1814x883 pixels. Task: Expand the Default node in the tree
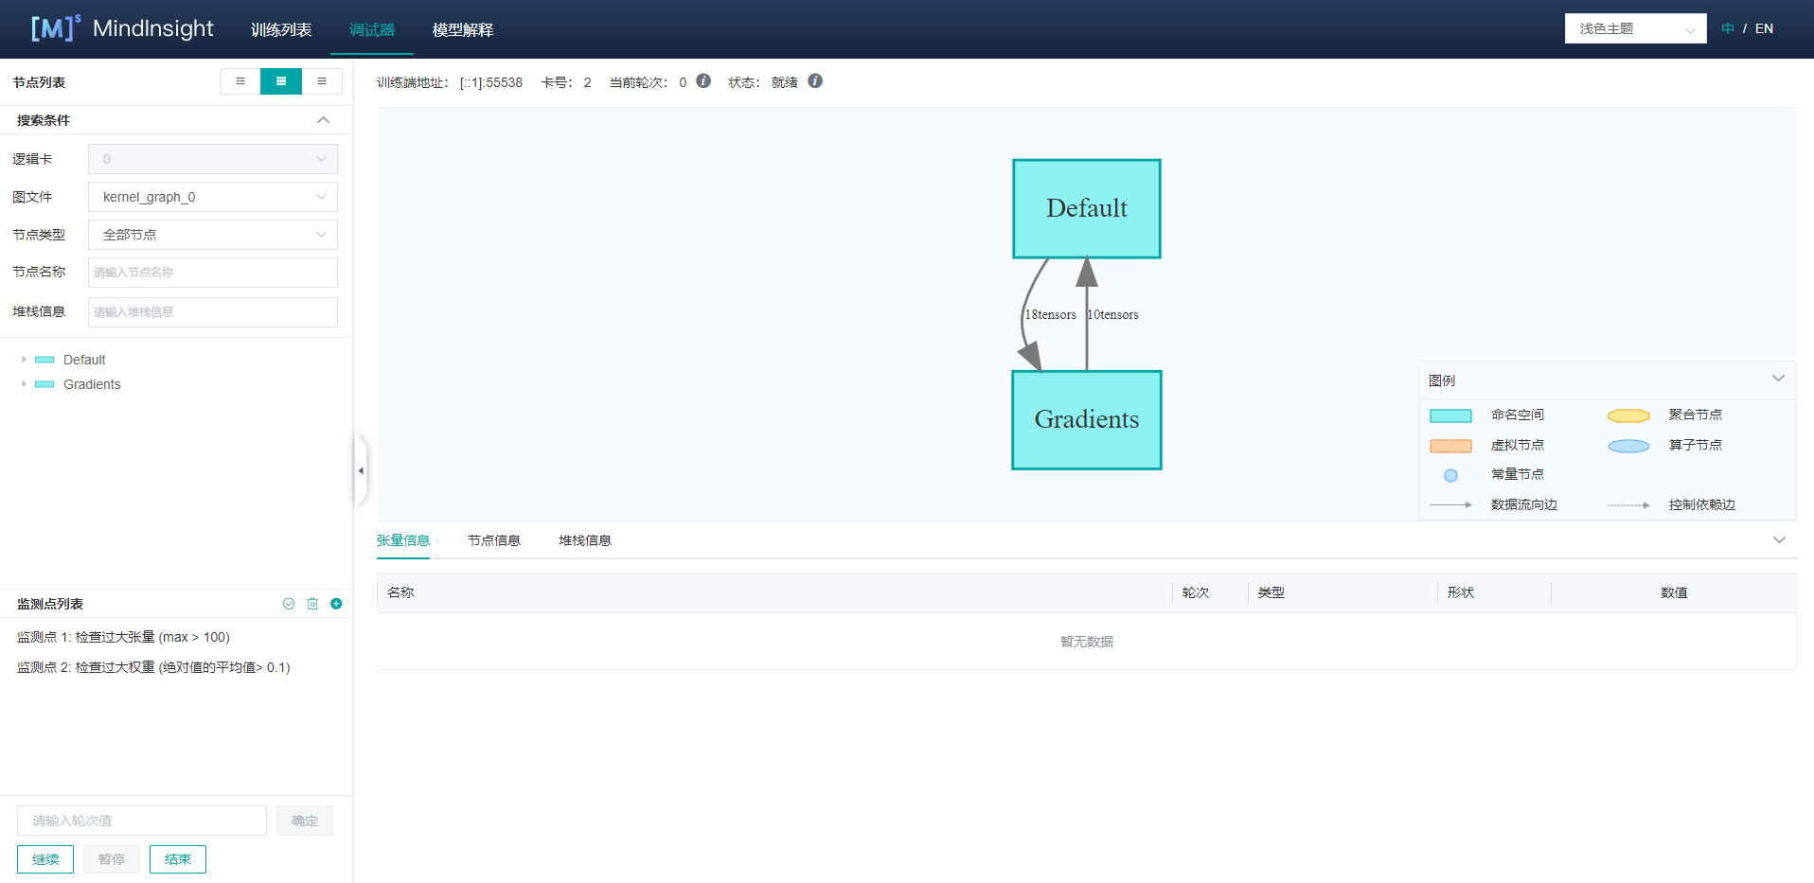click(x=24, y=360)
